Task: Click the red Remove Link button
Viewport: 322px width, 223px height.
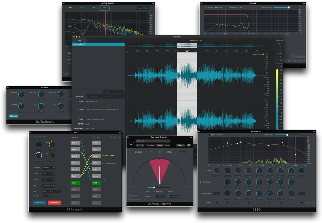Action: pos(54,203)
